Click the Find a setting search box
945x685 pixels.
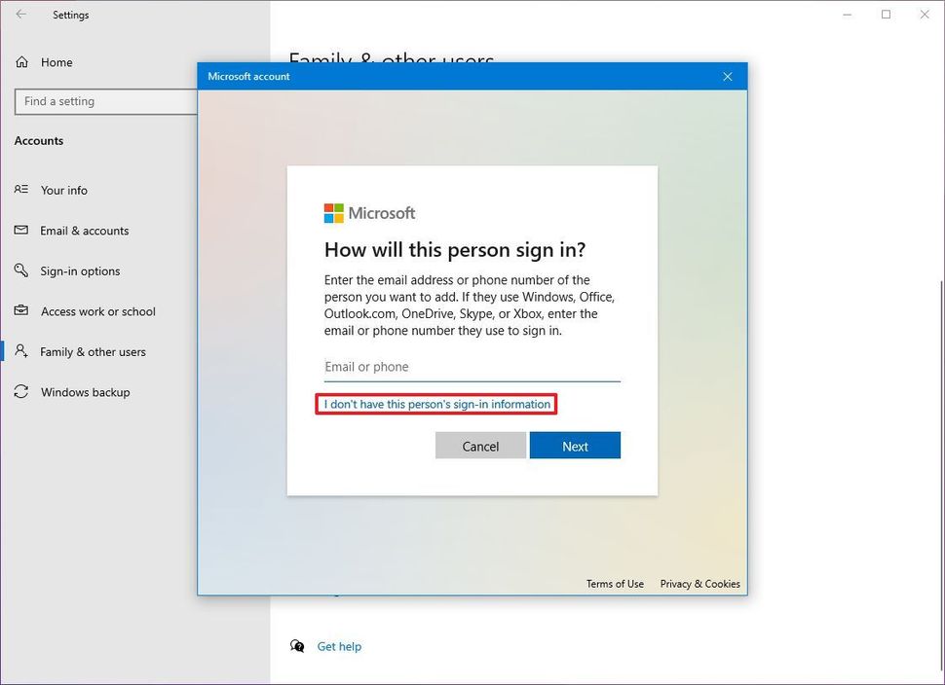click(107, 101)
